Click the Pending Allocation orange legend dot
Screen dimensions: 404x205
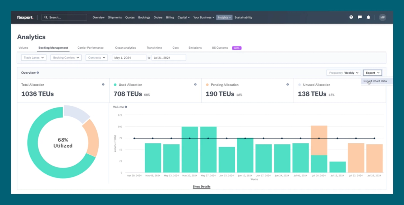click(x=208, y=85)
